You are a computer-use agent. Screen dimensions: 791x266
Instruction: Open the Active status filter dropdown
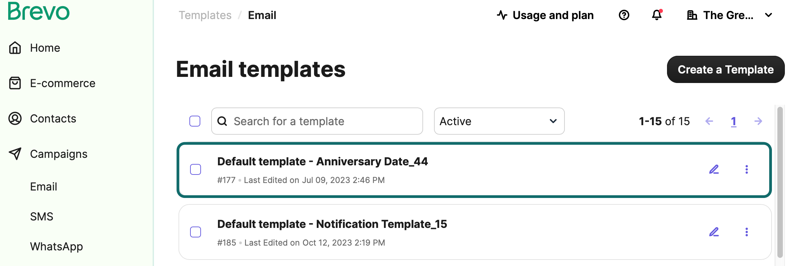coord(499,121)
